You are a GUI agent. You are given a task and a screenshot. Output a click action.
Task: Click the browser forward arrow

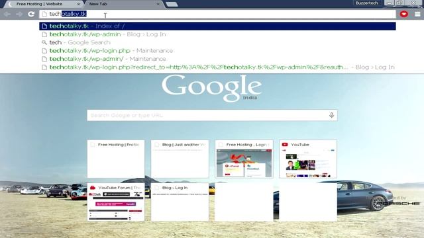click(x=19, y=14)
